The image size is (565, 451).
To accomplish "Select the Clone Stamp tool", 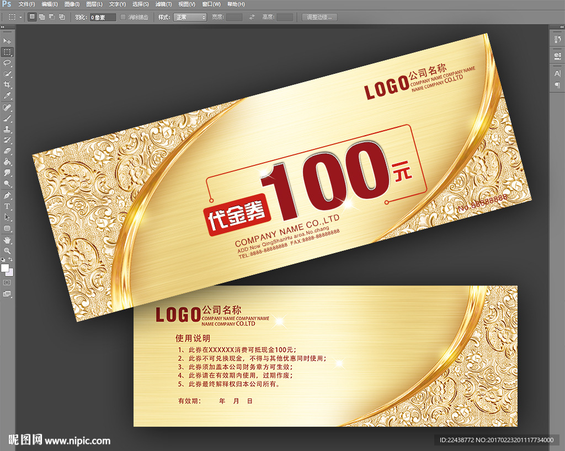I will (x=7, y=129).
